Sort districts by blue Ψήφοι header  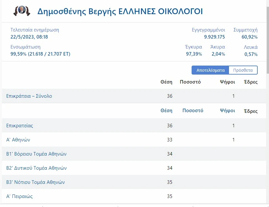click(x=227, y=111)
